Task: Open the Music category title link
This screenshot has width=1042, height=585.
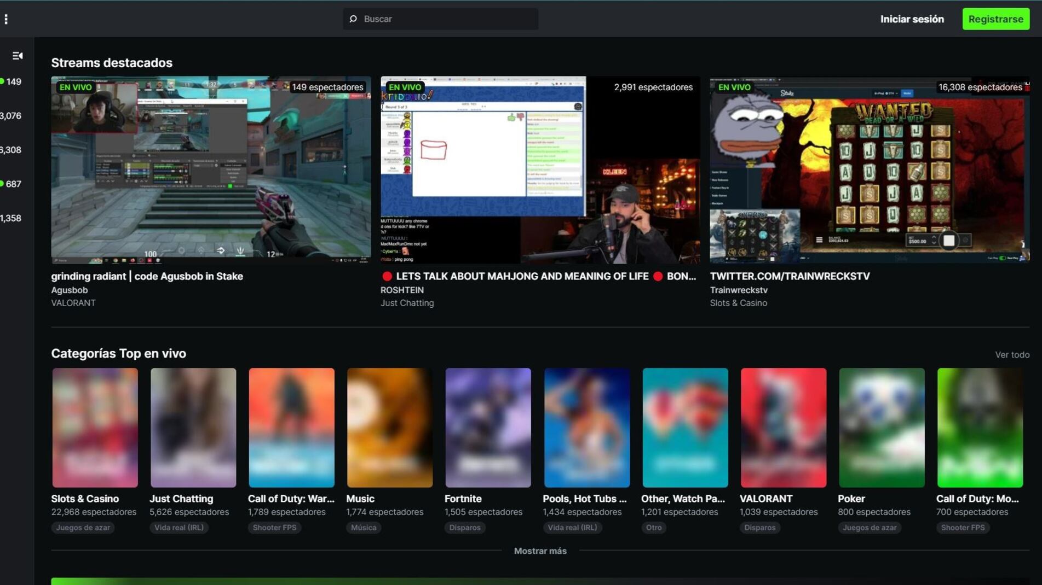Action: click(x=360, y=499)
